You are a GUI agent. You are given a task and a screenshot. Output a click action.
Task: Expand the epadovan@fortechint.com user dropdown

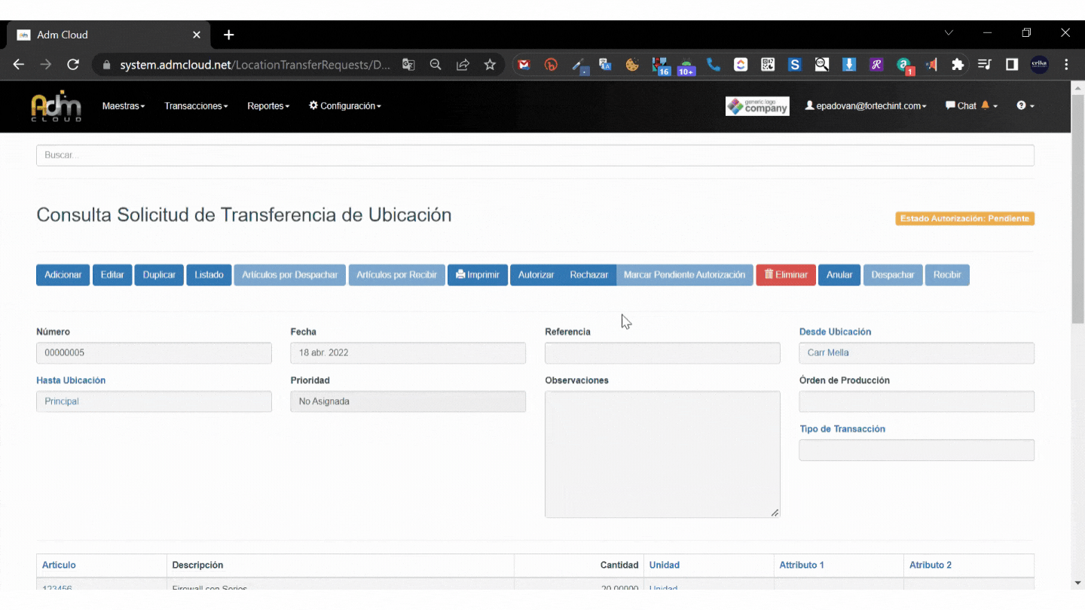(866, 106)
